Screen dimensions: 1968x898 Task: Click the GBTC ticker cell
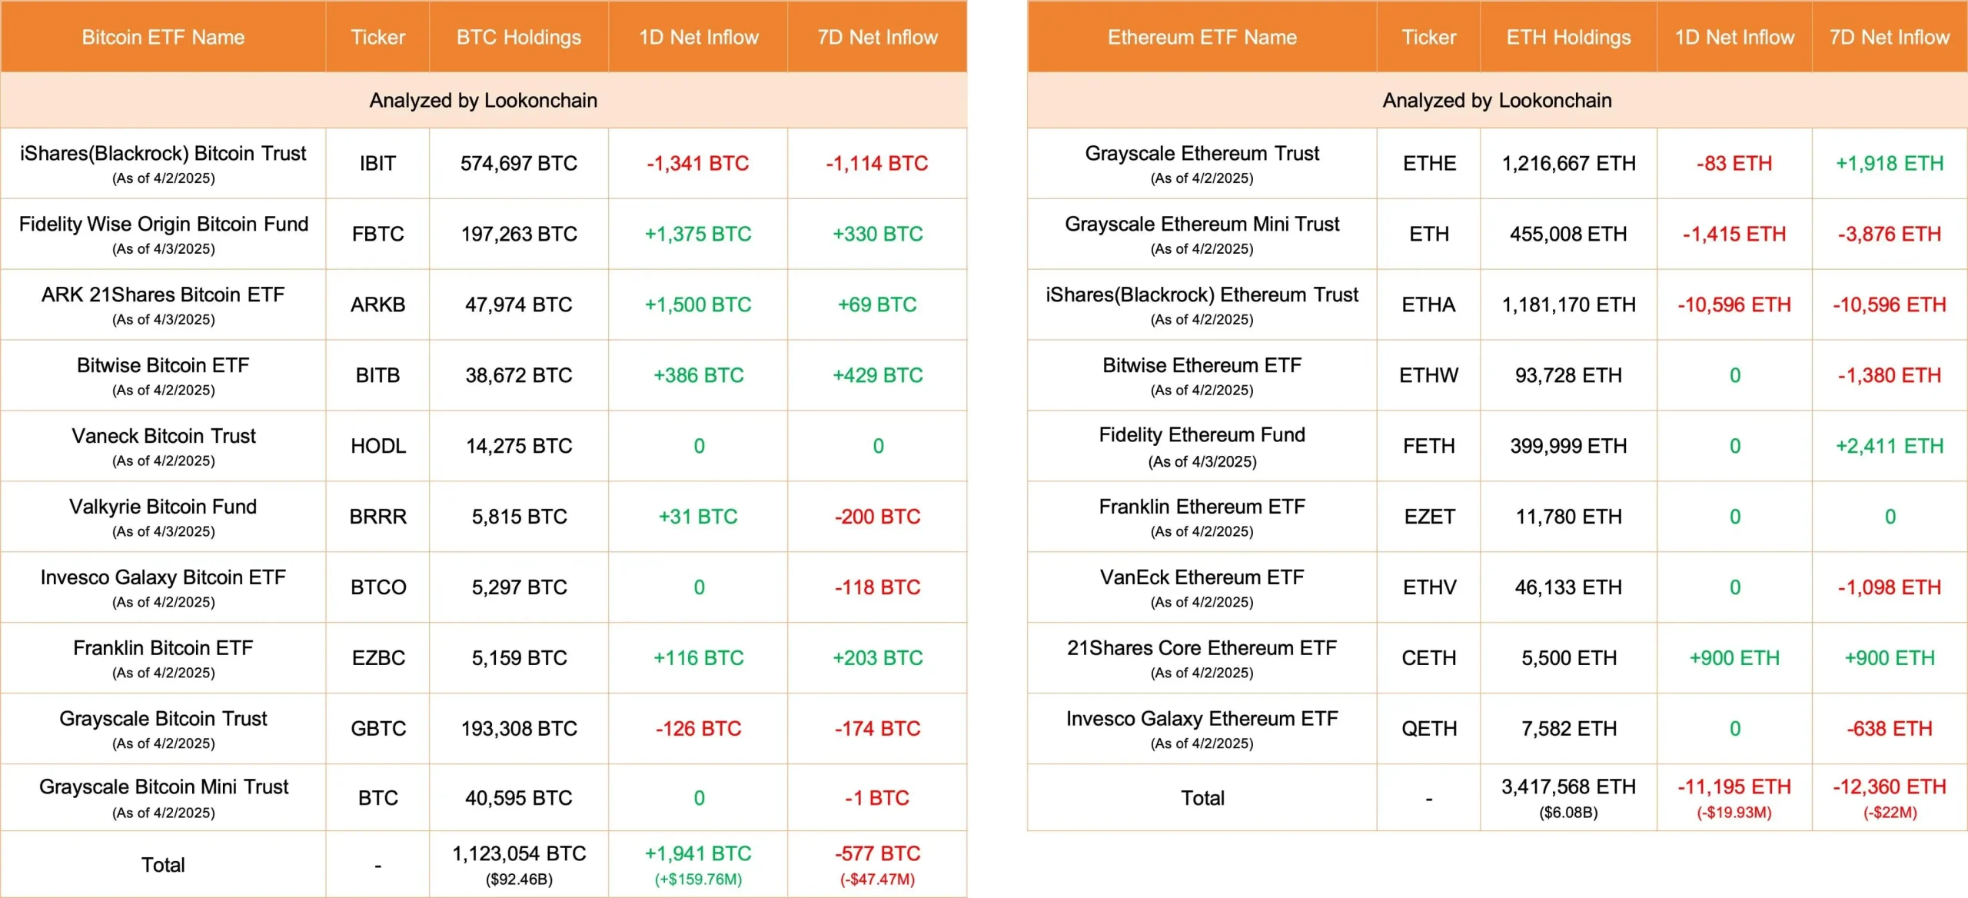point(377,728)
